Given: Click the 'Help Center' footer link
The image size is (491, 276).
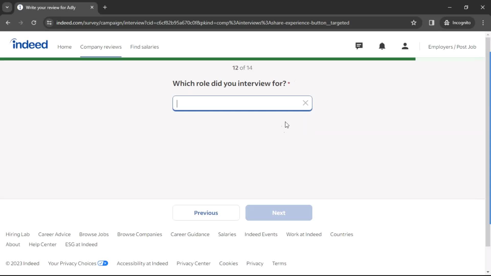Looking at the screenshot, I should [43, 244].
